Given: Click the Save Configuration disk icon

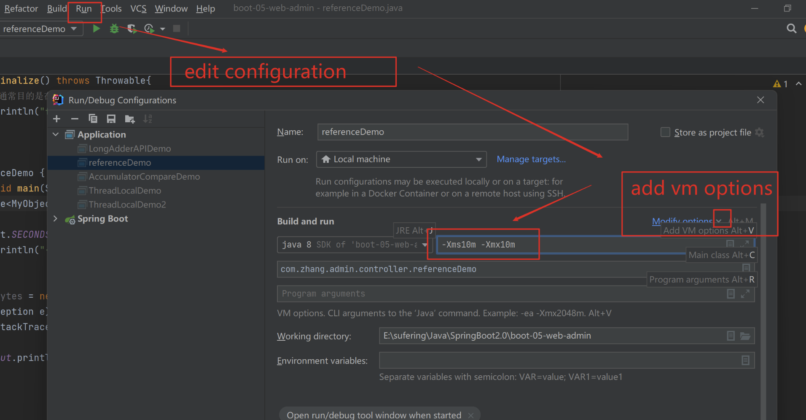Looking at the screenshot, I should [x=111, y=119].
